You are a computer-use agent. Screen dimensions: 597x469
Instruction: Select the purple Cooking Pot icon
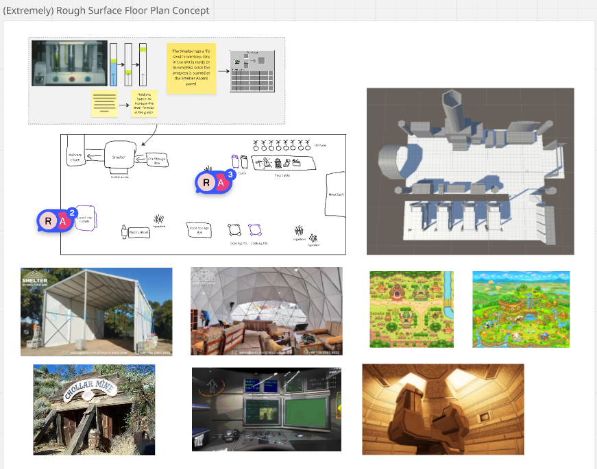click(x=255, y=229)
